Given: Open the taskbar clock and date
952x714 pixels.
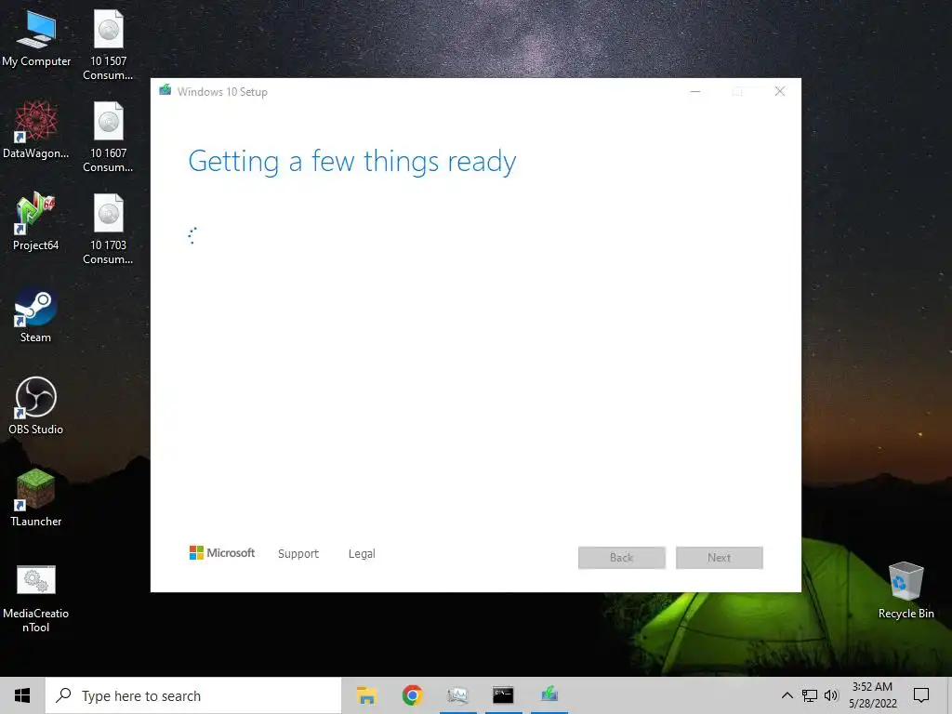Looking at the screenshot, I should pos(872,695).
